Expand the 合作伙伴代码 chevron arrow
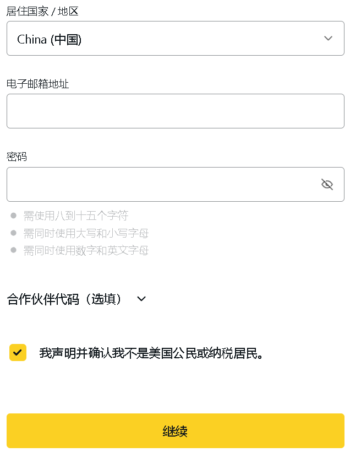350x452 pixels. pyautogui.click(x=141, y=299)
